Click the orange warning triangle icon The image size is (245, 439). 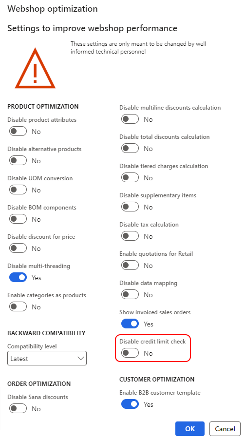(35, 68)
